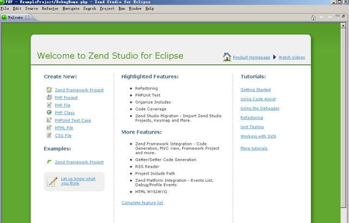Click the HTML File icon
Viewport: 349px width, 223px height.
tap(49, 128)
